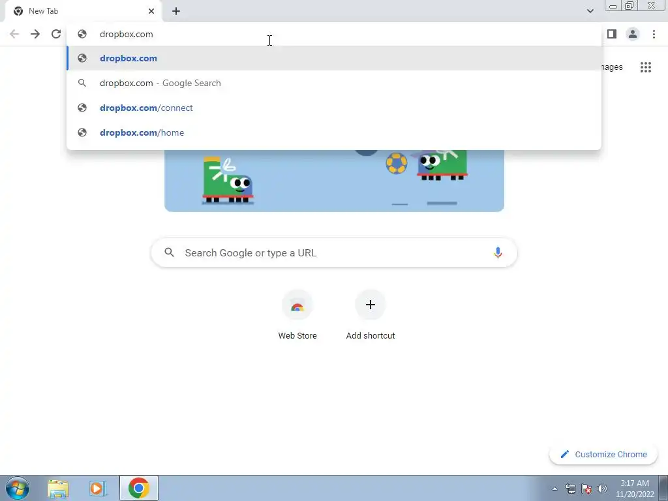Select the New Tab tab
The height and width of the screenshot is (501, 668).
(x=83, y=11)
